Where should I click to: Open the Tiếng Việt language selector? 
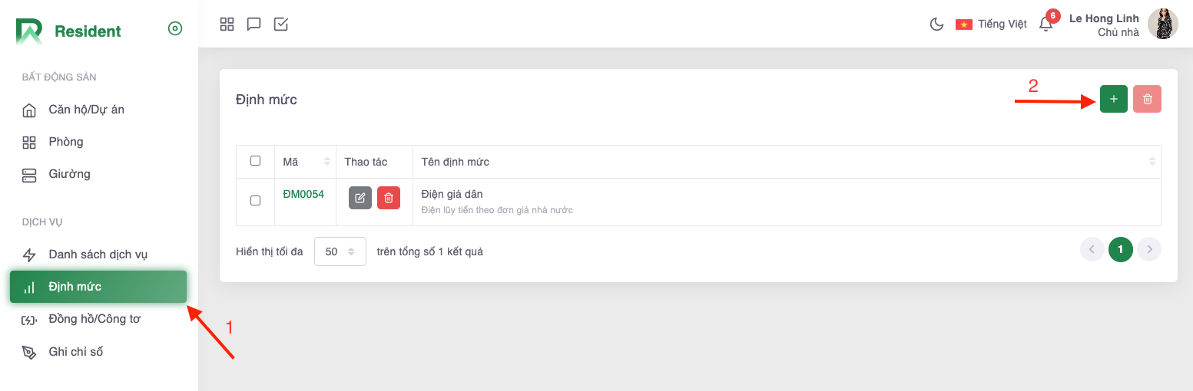(991, 24)
